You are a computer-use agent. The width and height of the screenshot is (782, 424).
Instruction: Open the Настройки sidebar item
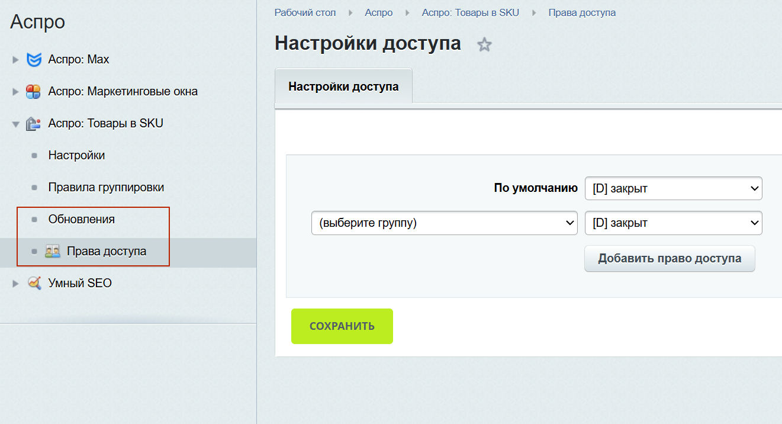click(76, 155)
